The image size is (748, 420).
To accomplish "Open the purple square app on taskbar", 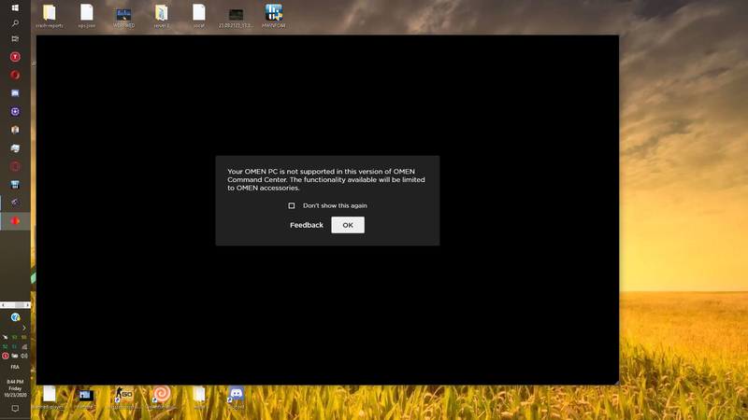I will coord(15,111).
